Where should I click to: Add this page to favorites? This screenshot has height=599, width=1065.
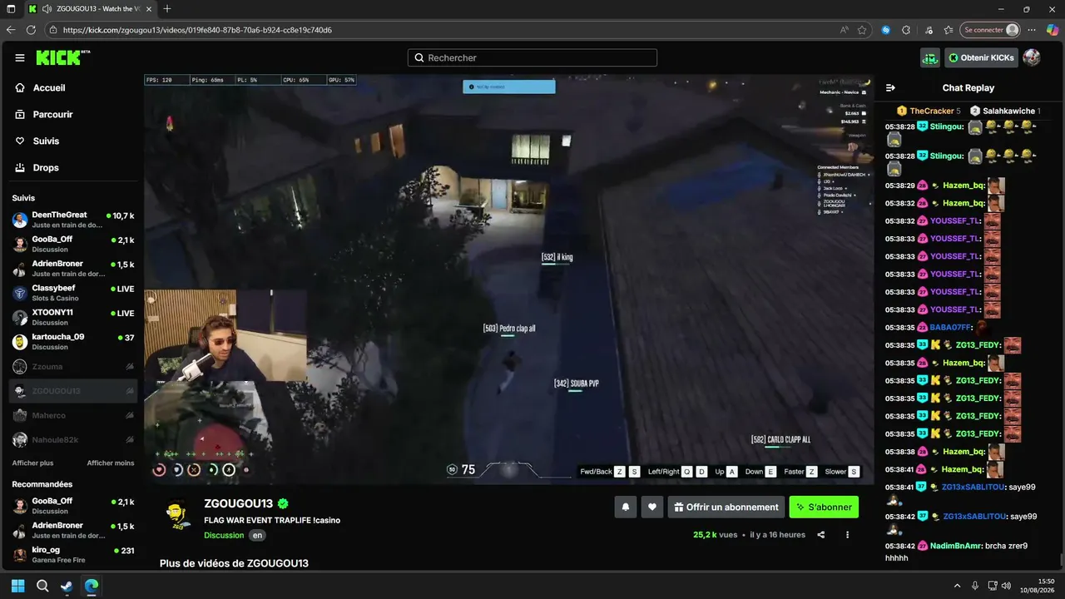tap(863, 30)
